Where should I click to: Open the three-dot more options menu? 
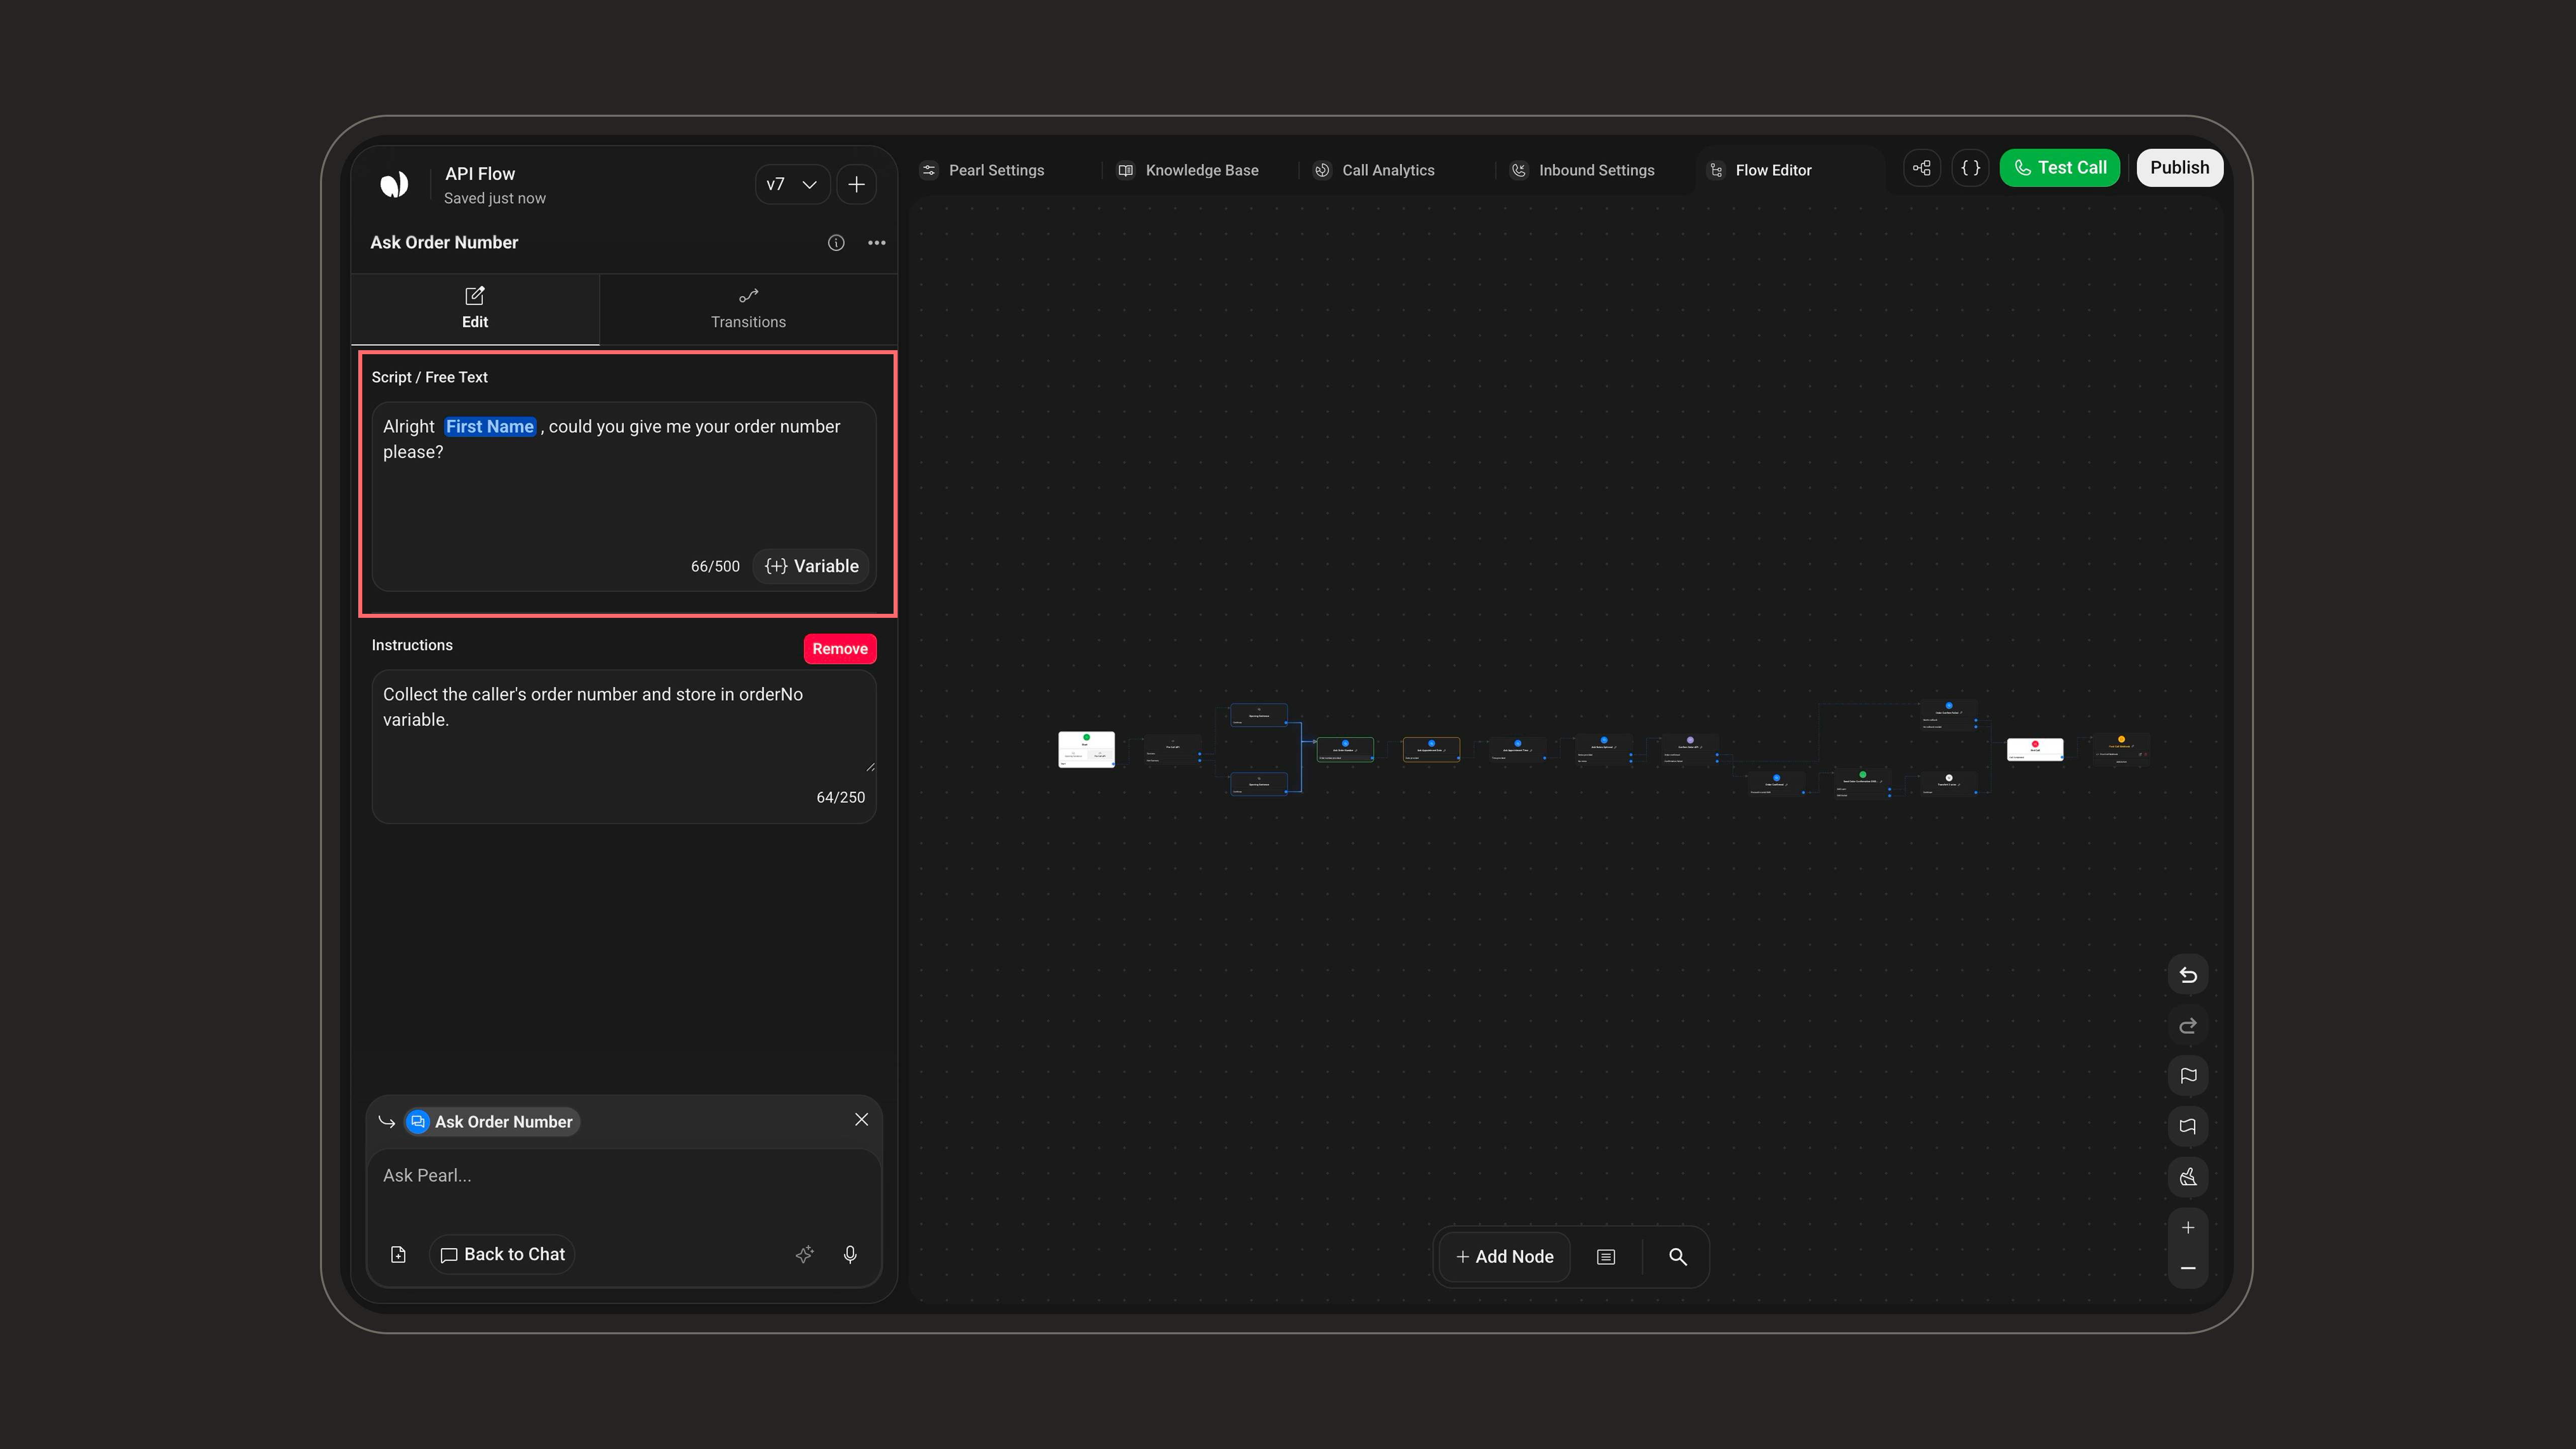(877, 243)
